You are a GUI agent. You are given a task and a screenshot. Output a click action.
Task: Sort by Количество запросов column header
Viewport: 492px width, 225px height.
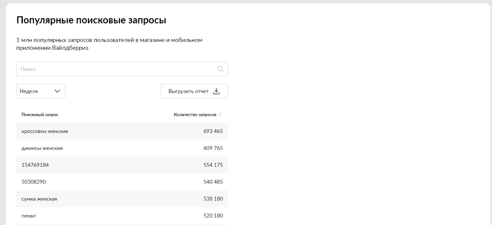(195, 115)
